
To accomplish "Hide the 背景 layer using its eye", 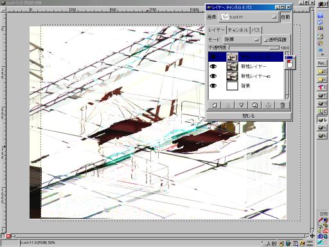I will [213, 86].
